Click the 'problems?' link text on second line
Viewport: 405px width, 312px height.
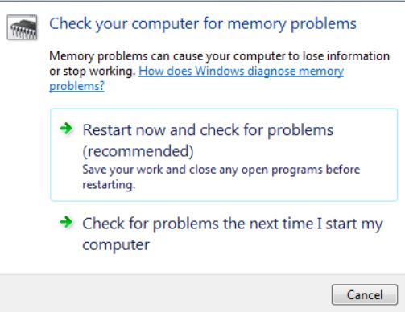(x=76, y=86)
